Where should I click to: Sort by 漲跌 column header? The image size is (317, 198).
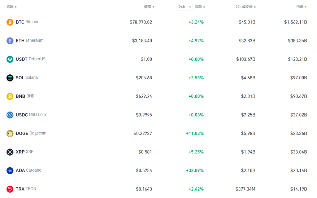point(200,7)
